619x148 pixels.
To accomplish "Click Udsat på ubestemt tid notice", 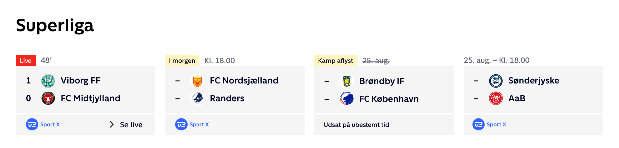I will pyautogui.click(x=356, y=125).
